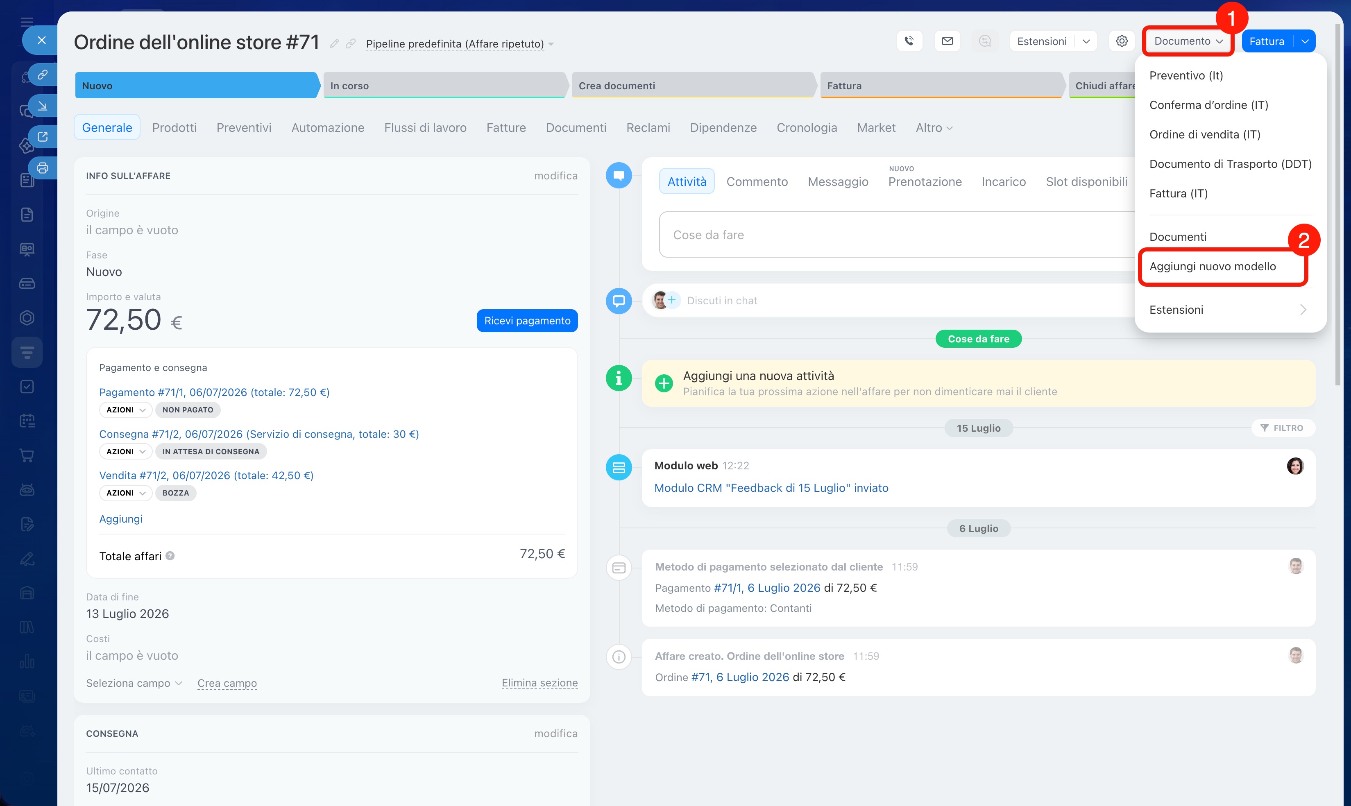The image size is (1351, 806).
Task: Add participant via plus icon in chat row
Action: [672, 300]
